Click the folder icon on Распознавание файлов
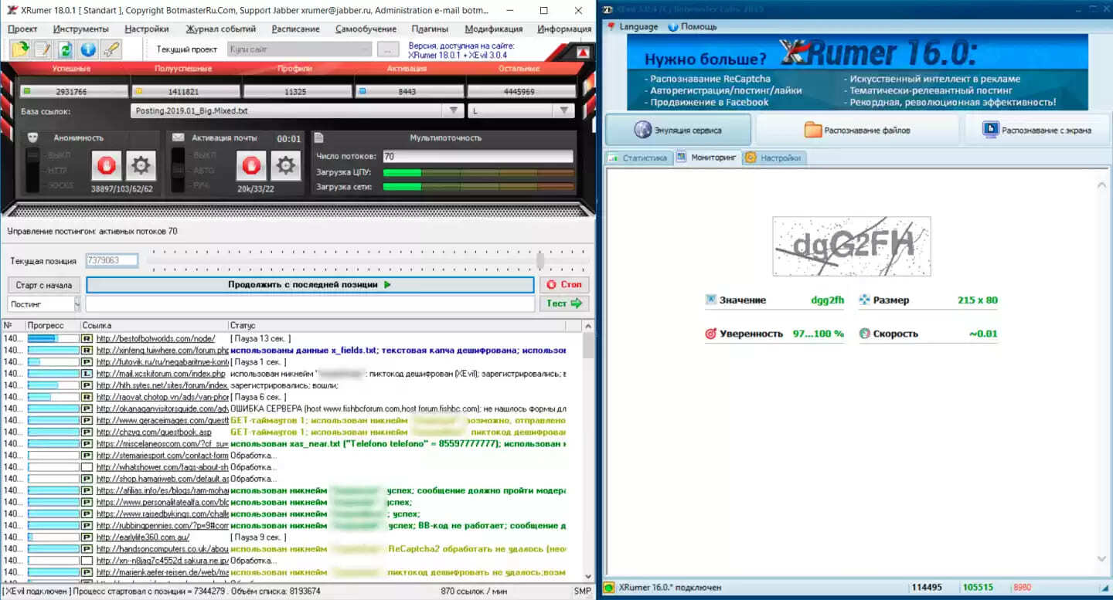 coord(812,130)
